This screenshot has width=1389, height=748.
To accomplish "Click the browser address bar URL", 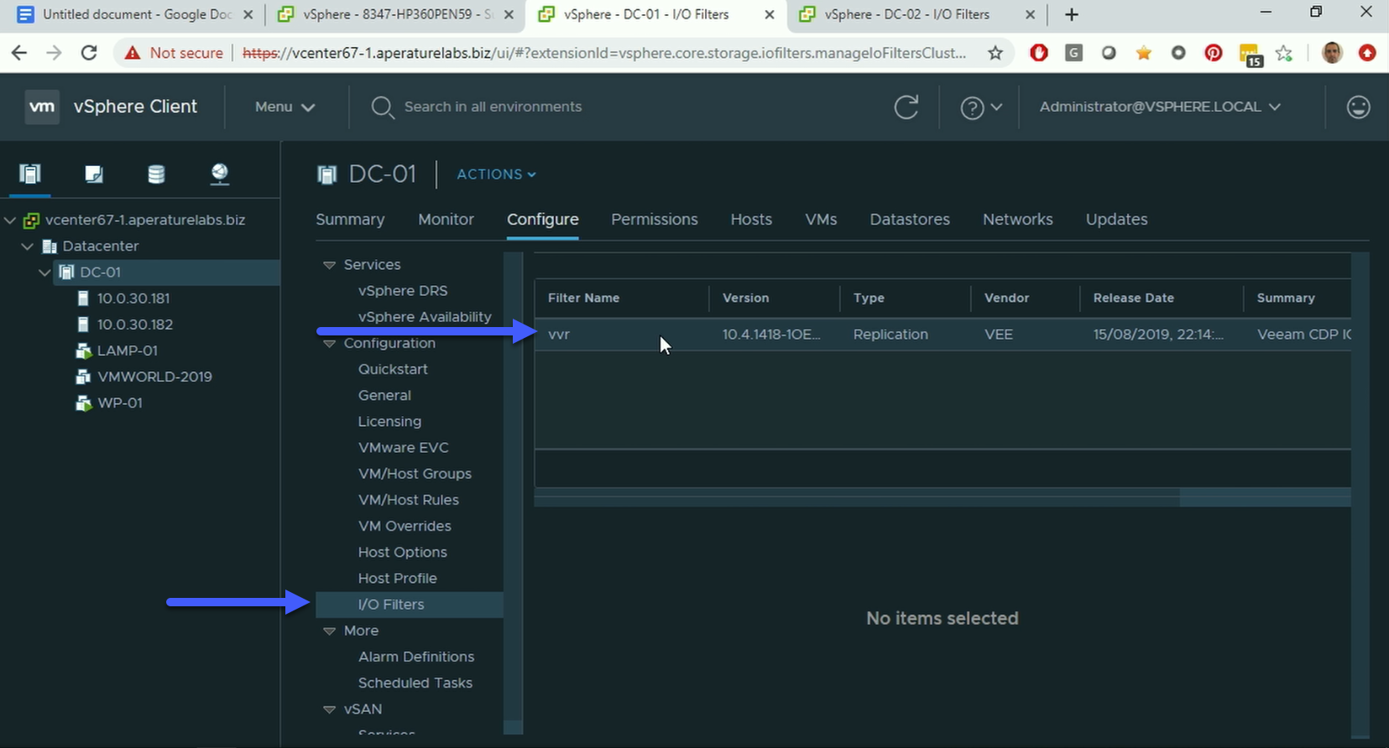I will point(604,53).
